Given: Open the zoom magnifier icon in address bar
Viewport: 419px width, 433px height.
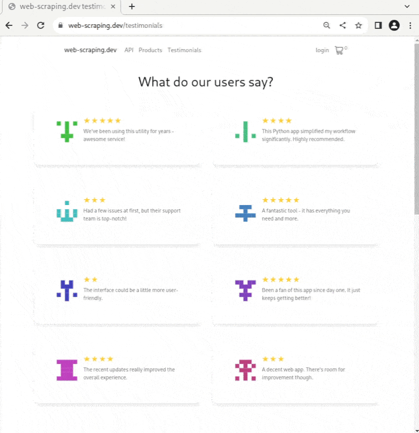Looking at the screenshot, I should 327,25.
